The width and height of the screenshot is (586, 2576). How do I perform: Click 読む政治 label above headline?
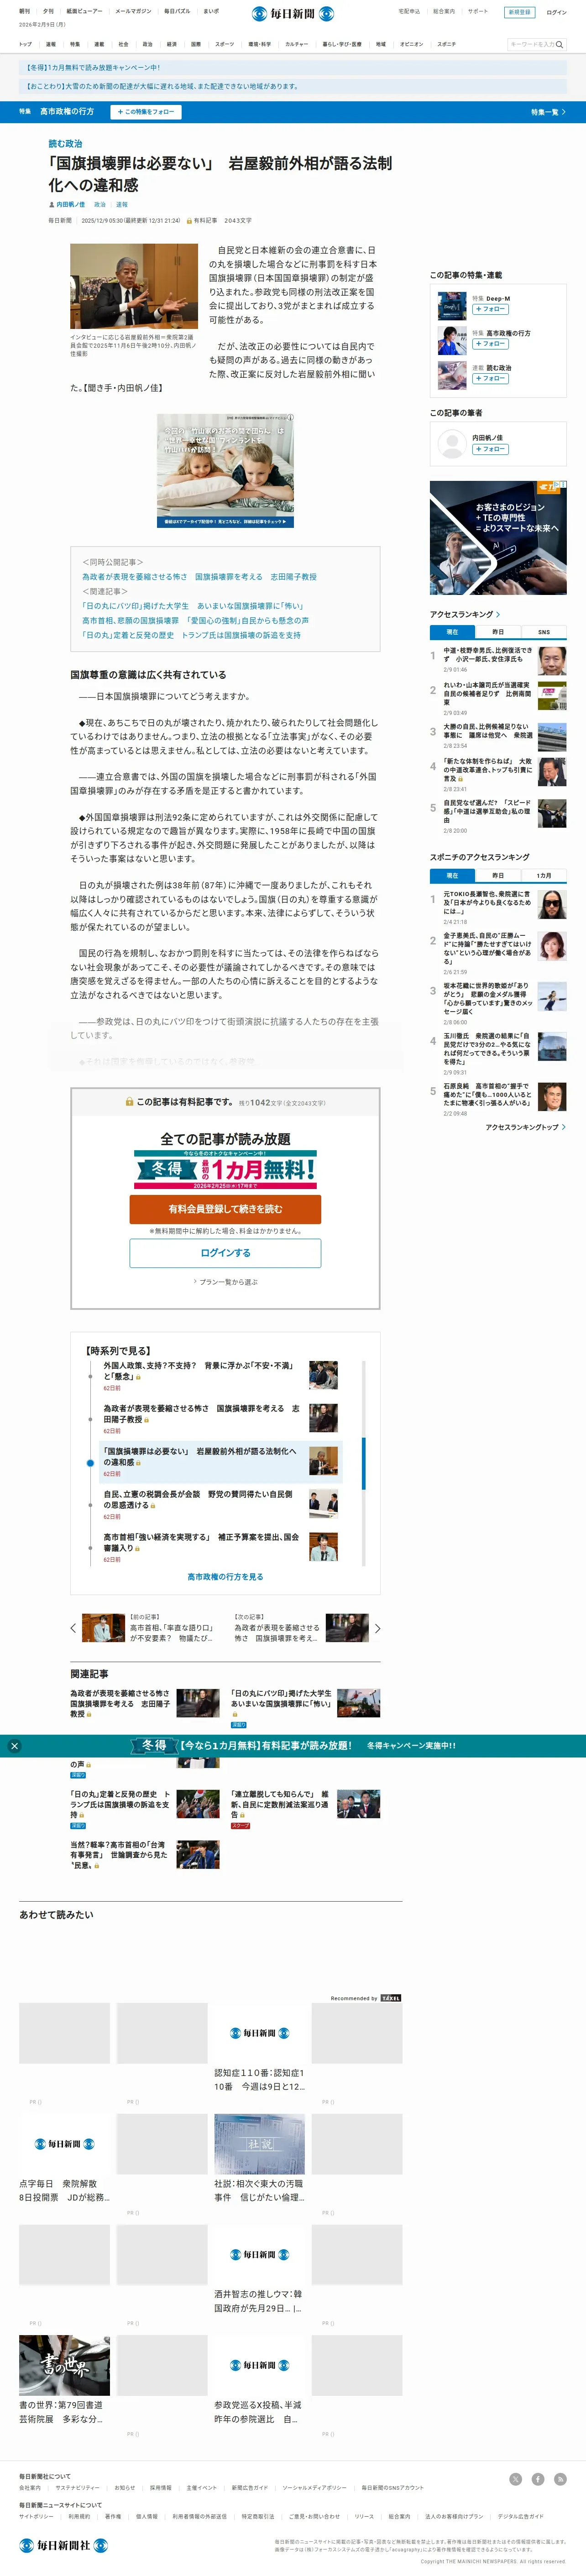pos(66,144)
